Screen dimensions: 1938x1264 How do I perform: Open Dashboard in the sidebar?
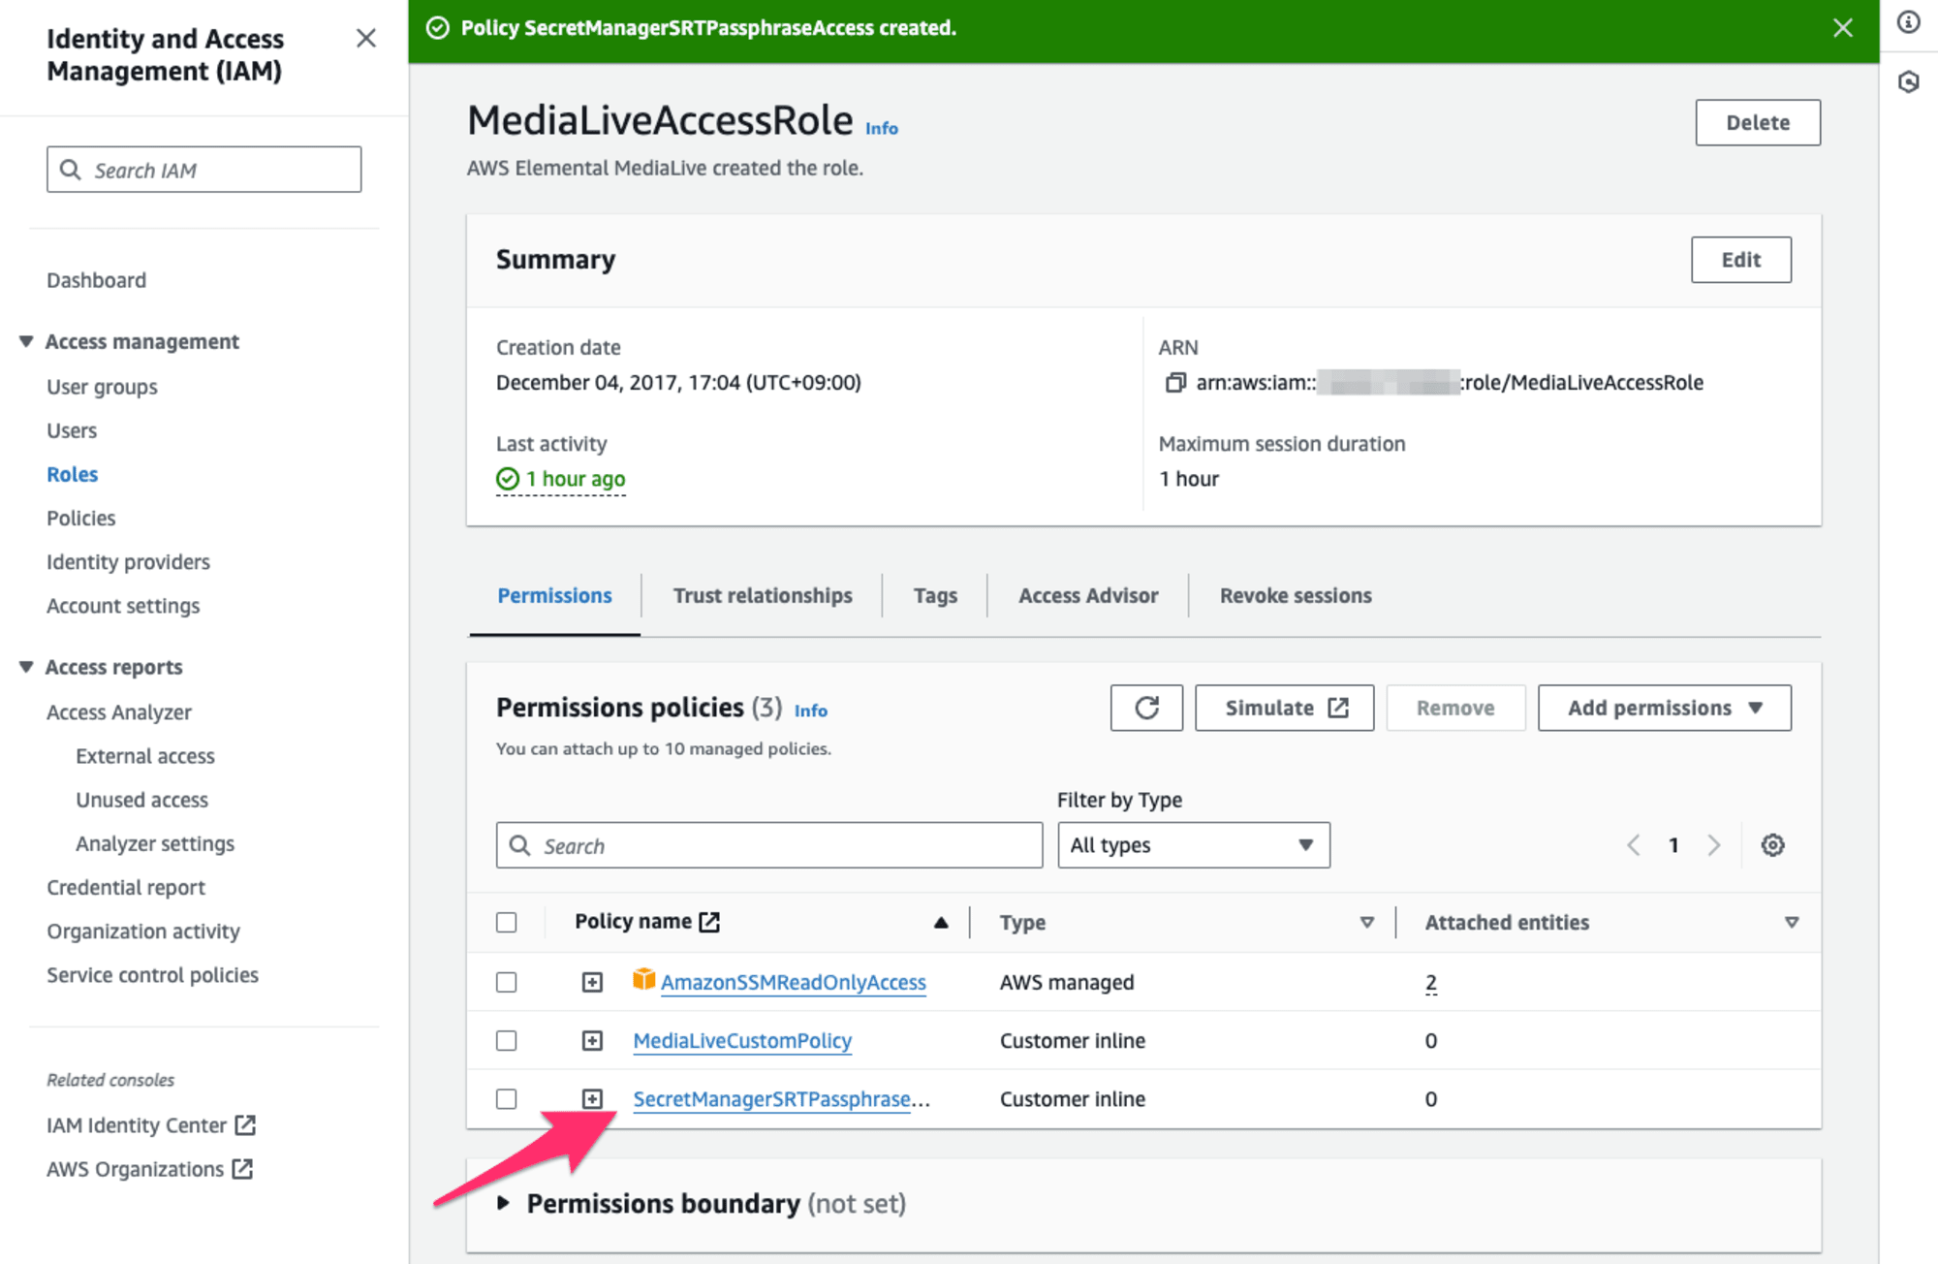click(97, 280)
